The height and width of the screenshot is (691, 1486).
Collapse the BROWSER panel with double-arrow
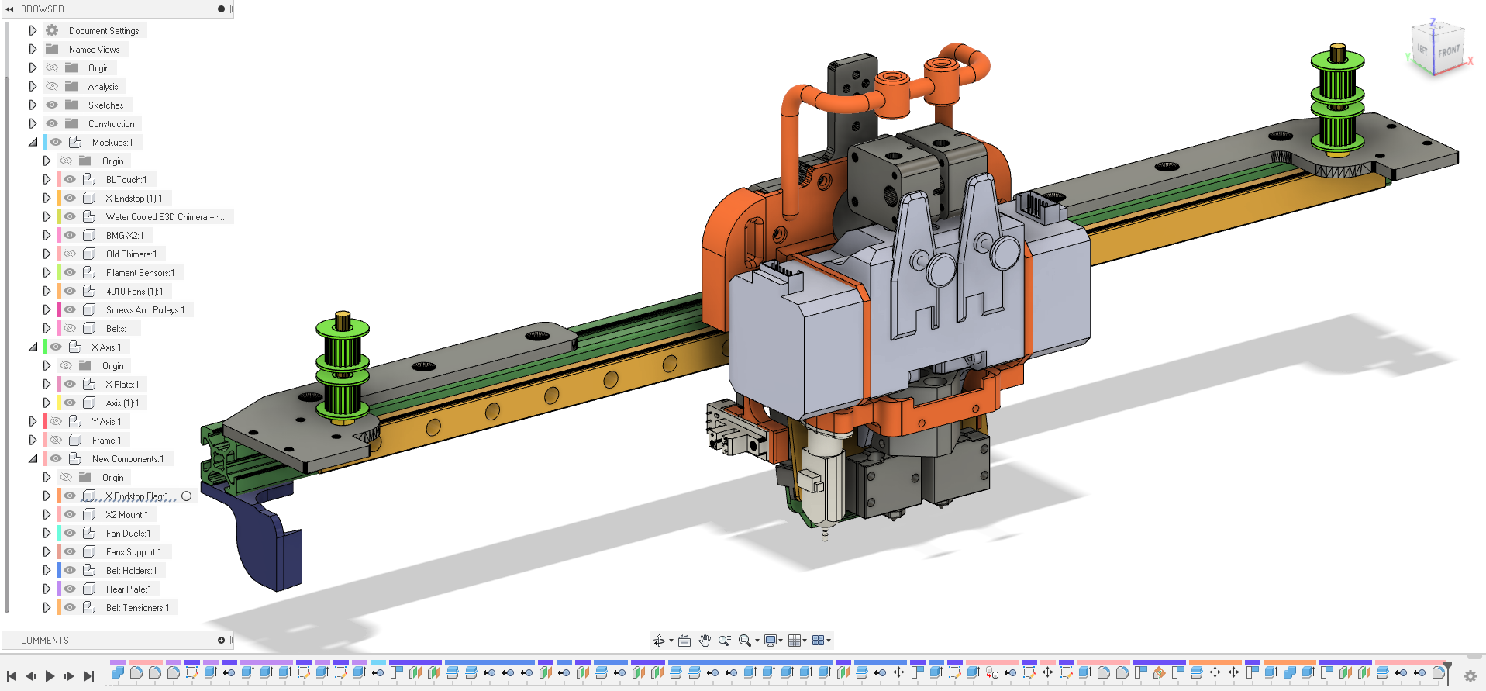tap(10, 9)
